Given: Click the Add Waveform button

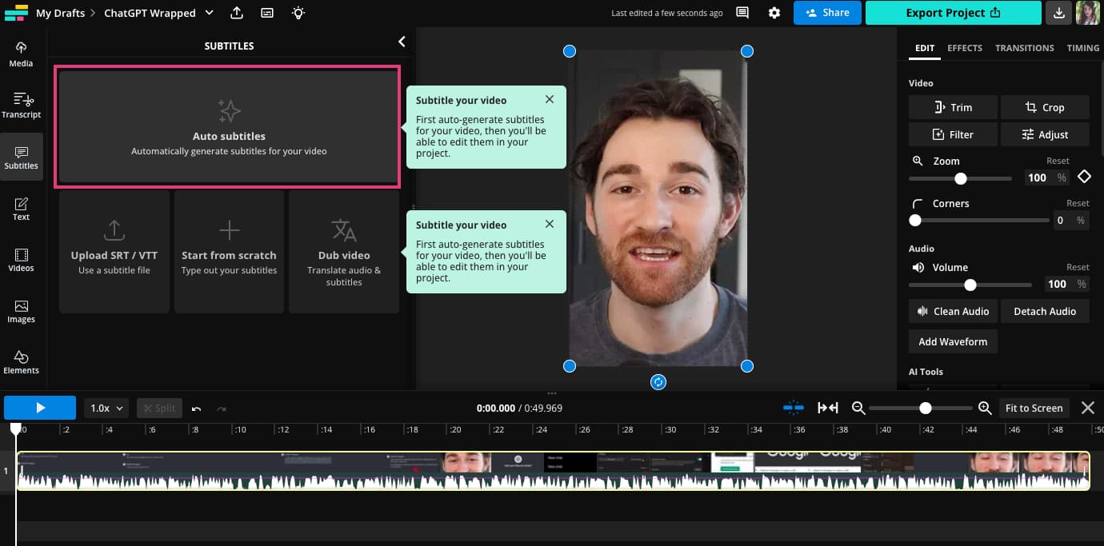Looking at the screenshot, I should [953, 341].
